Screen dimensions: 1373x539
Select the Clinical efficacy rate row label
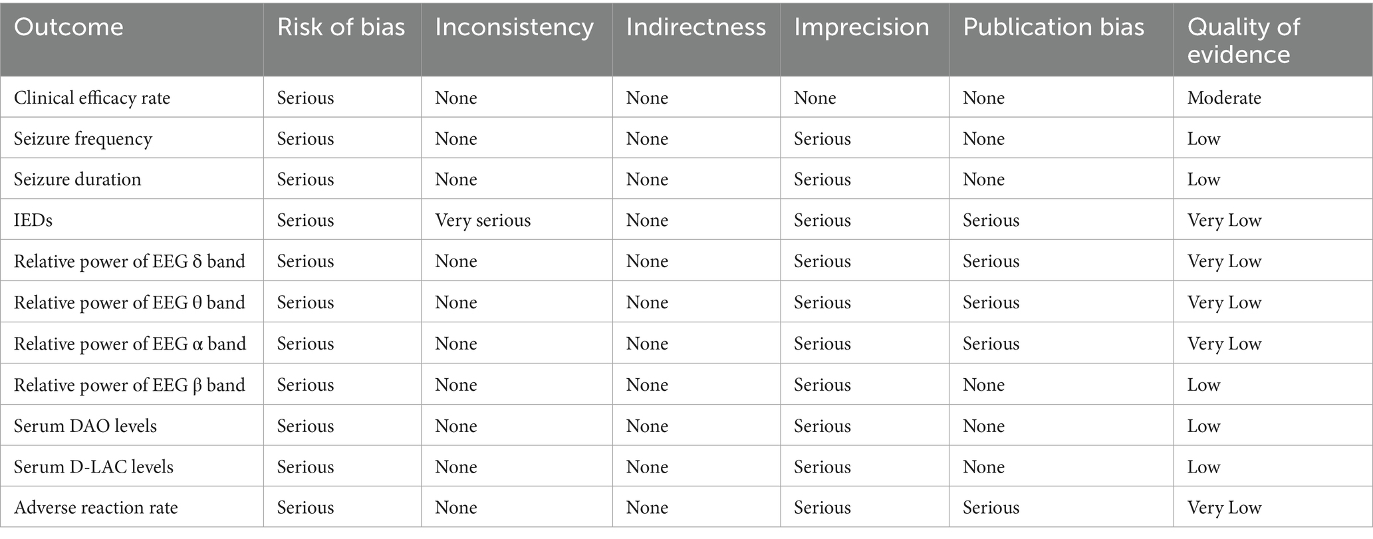tap(92, 98)
